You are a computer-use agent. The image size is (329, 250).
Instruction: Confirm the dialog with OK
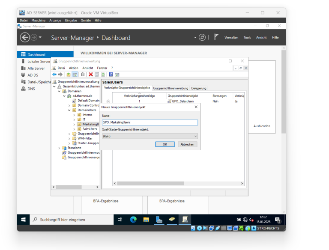(x=165, y=144)
